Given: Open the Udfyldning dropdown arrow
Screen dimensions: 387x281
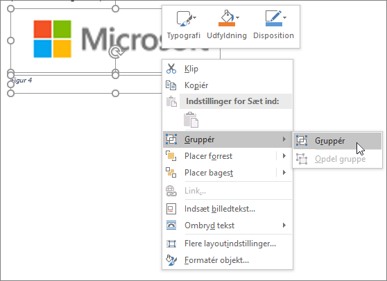Looking at the screenshot, I should [237, 17].
